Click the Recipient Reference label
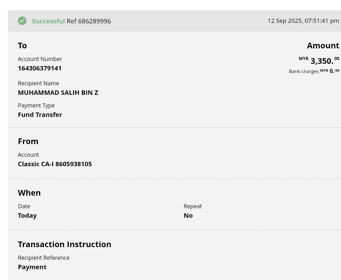 [x=44, y=258]
